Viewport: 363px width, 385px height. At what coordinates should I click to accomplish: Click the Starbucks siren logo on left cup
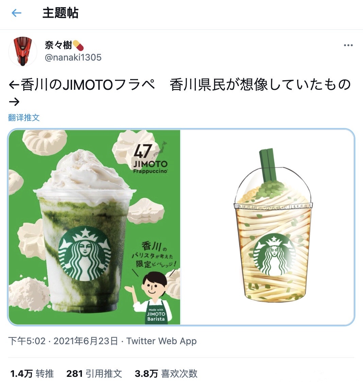coord(85,254)
